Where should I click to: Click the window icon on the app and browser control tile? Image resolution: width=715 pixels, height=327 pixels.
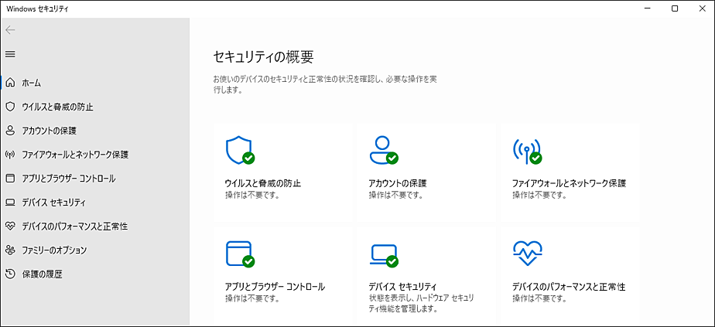pos(240,254)
